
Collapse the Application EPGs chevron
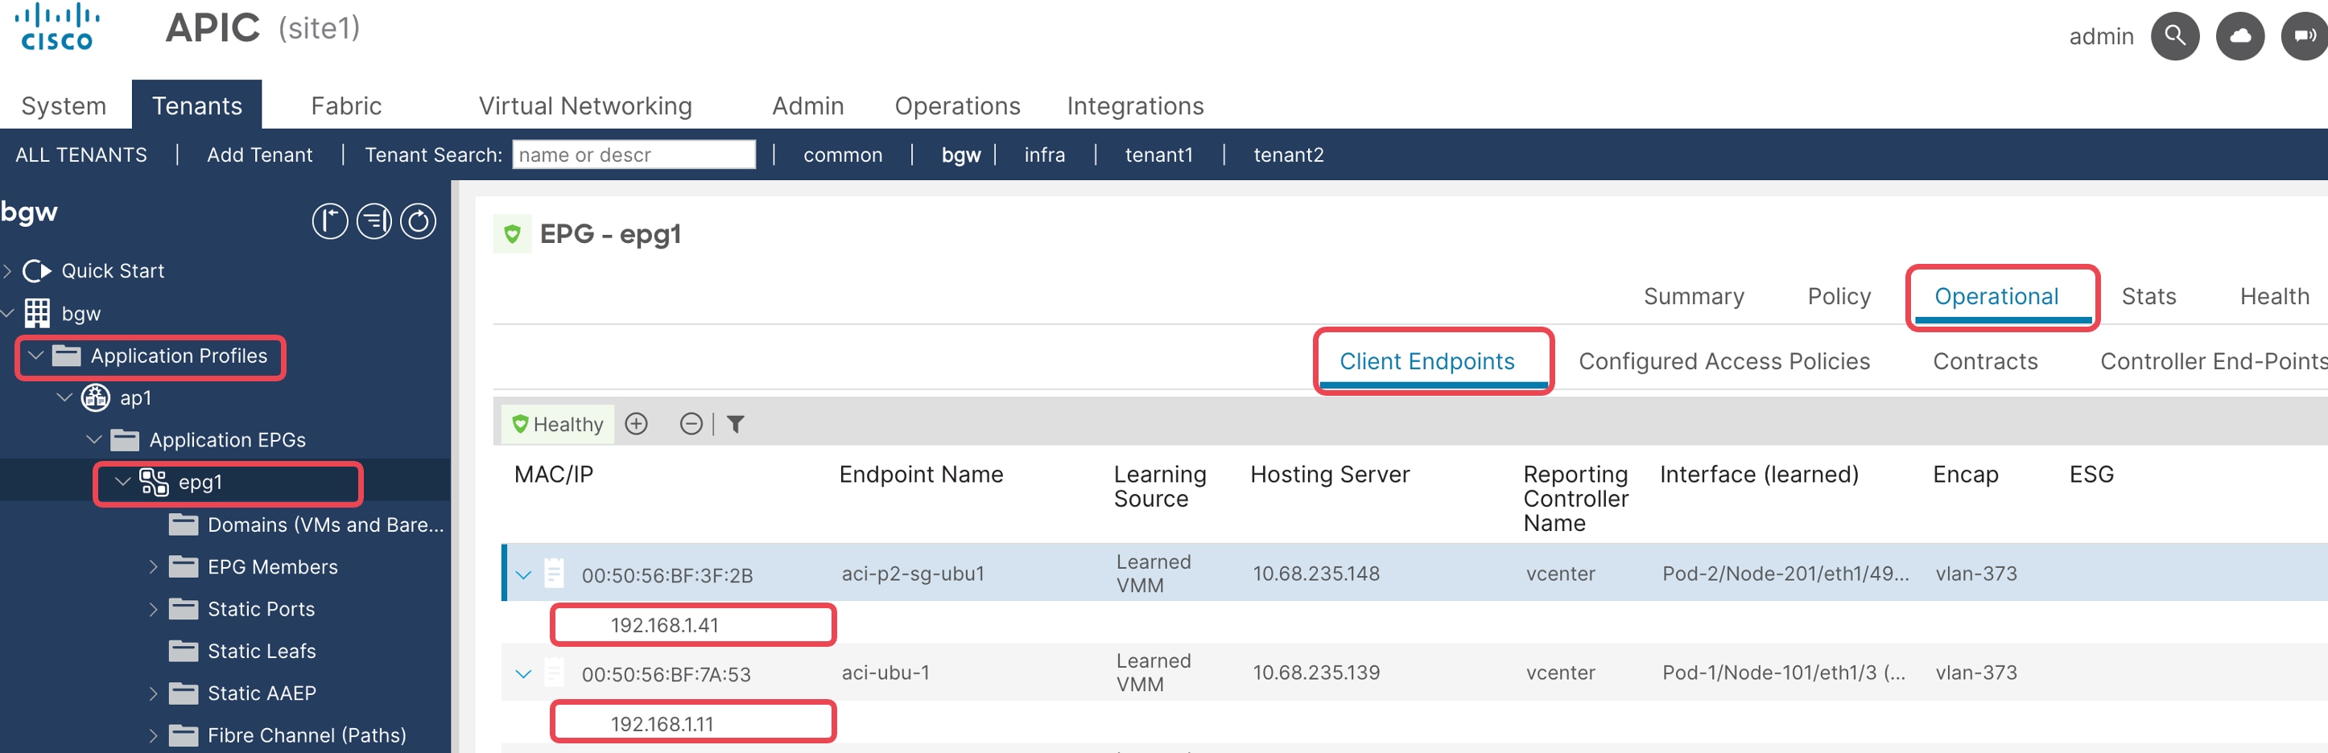94,440
